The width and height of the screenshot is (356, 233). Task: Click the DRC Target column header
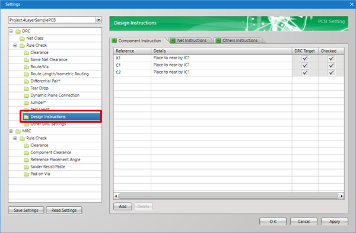pos(305,51)
